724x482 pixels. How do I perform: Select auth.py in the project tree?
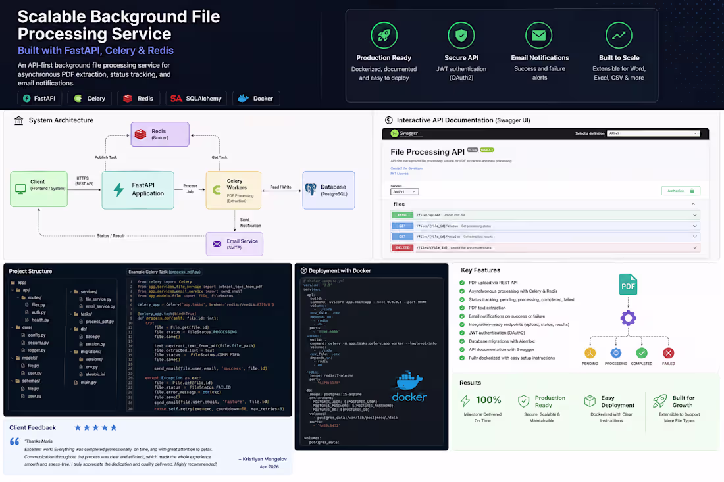pyautogui.click(x=36, y=312)
